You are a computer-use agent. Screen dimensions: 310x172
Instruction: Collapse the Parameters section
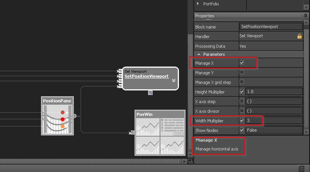[x=199, y=54]
